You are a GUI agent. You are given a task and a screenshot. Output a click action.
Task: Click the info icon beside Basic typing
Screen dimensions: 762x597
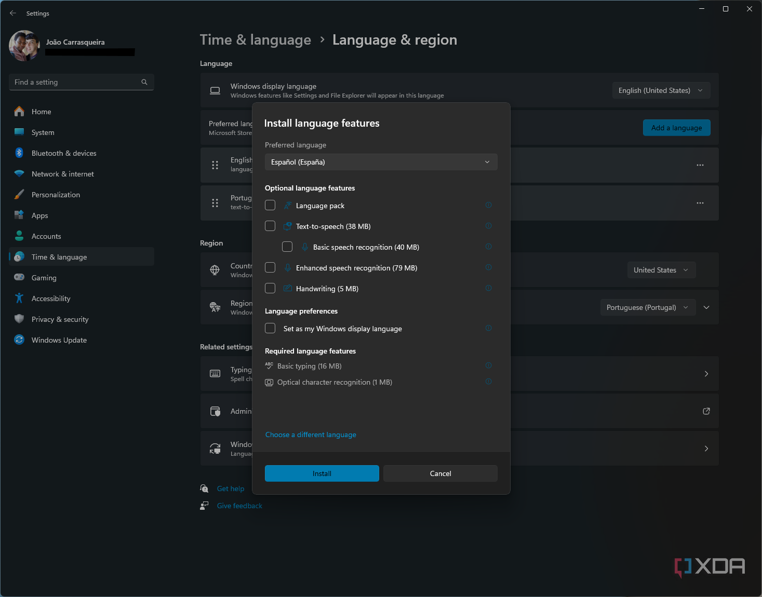[488, 365]
